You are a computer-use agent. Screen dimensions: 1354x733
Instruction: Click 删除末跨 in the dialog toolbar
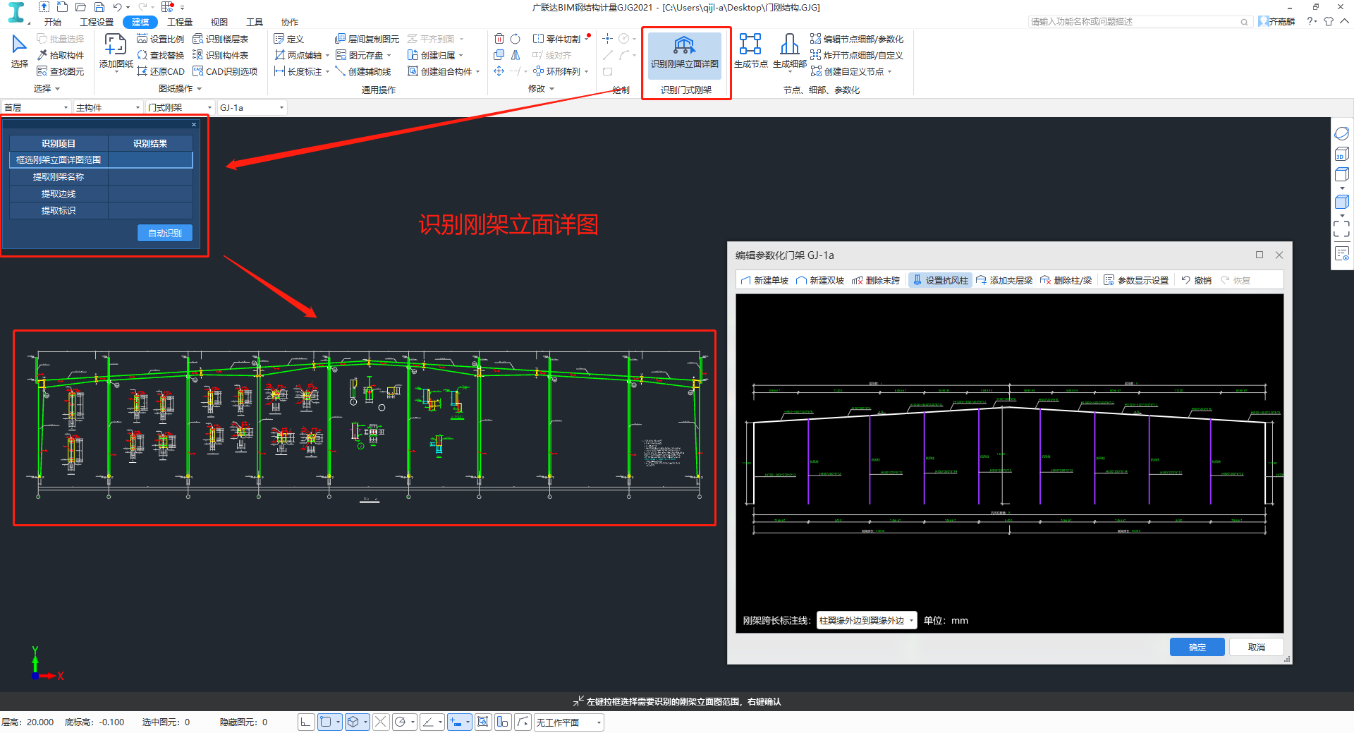coord(876,280)
